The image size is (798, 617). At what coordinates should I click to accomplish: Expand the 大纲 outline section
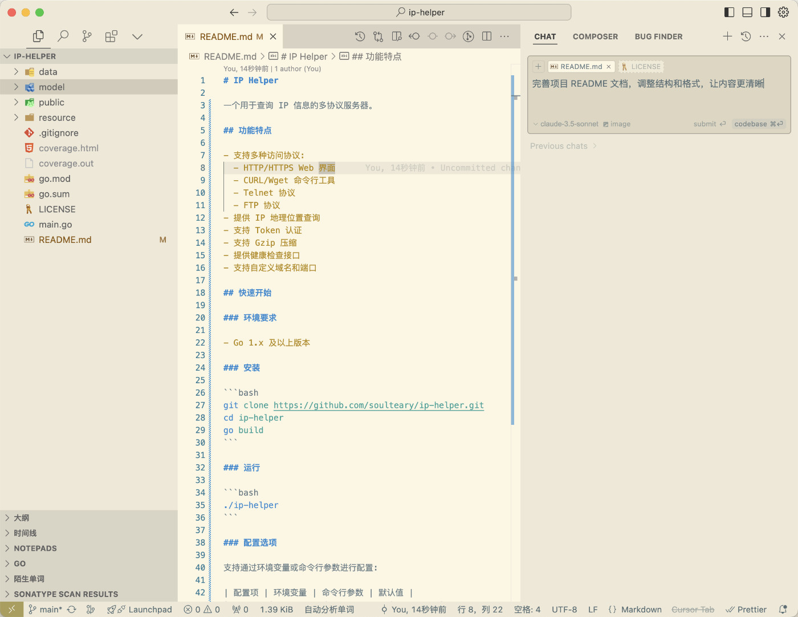tap(89, 518)
